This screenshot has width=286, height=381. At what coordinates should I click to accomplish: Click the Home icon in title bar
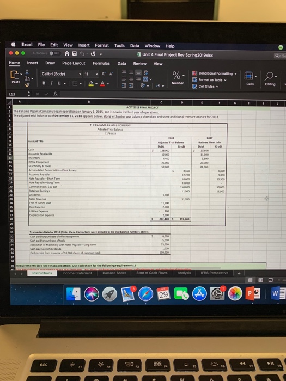click(x=67, y=54)
